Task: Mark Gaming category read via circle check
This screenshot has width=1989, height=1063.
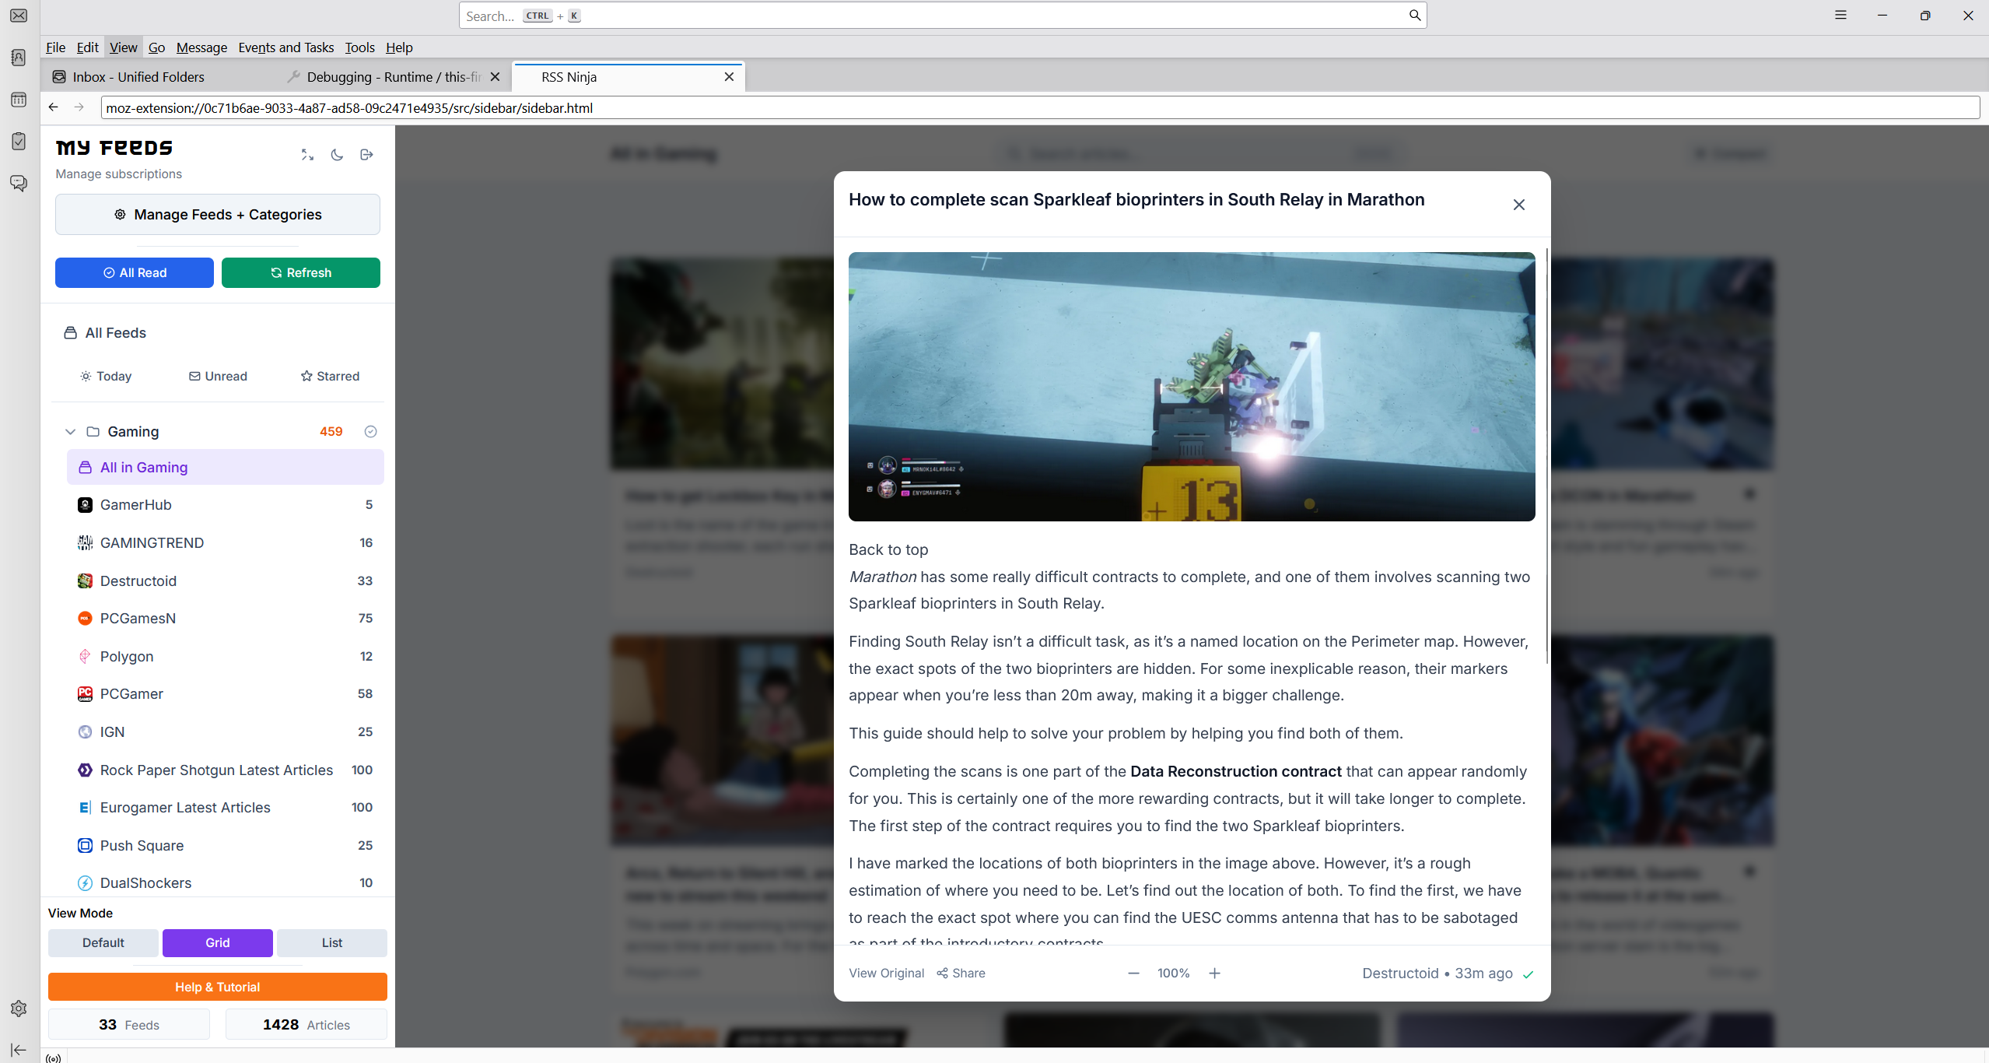Action: click(371, 431)
